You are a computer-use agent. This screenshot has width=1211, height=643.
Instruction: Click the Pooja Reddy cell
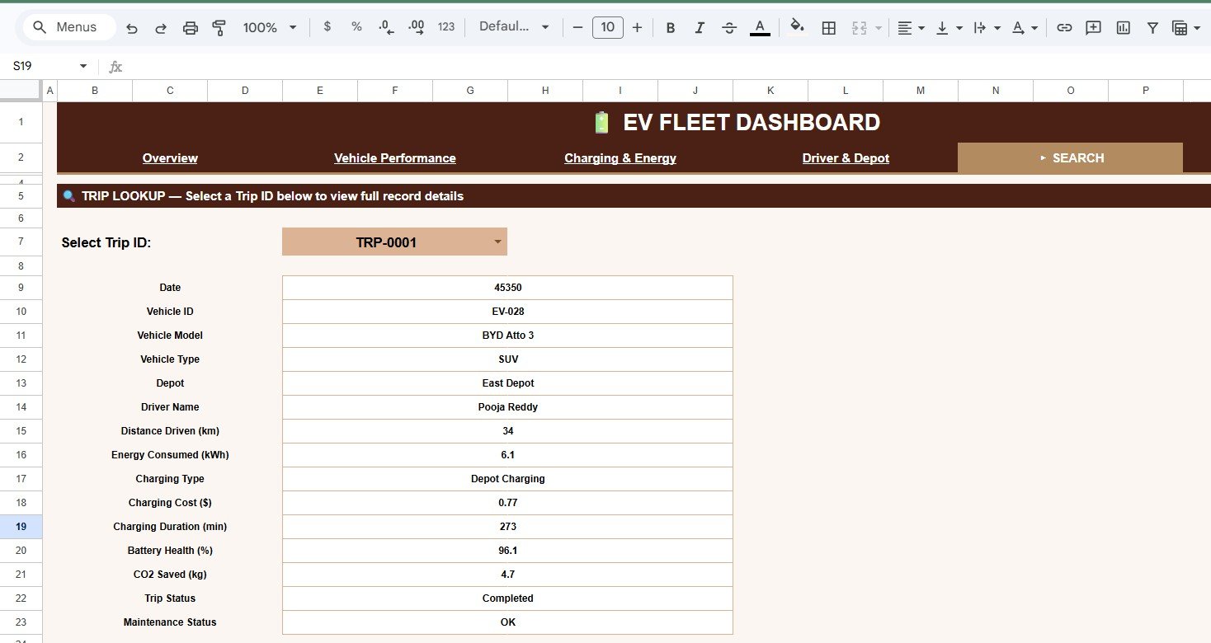click(507, 407)
